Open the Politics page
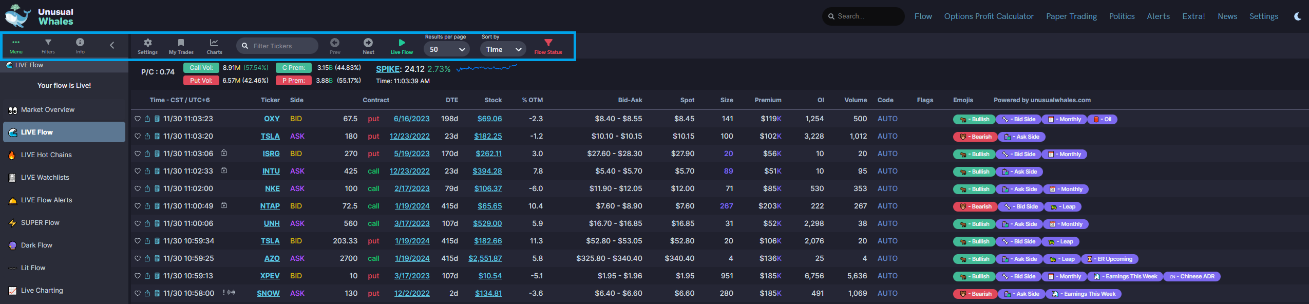The height and width of the screenshot is (304, 1309). [x=1122, y=16]
